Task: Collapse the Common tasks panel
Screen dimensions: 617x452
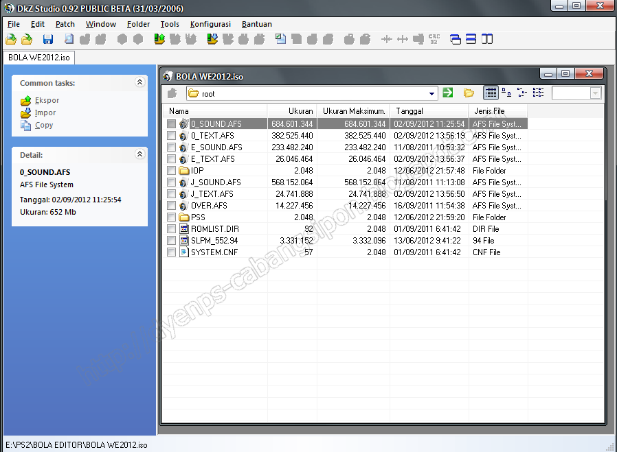Action: click(139, 82)
